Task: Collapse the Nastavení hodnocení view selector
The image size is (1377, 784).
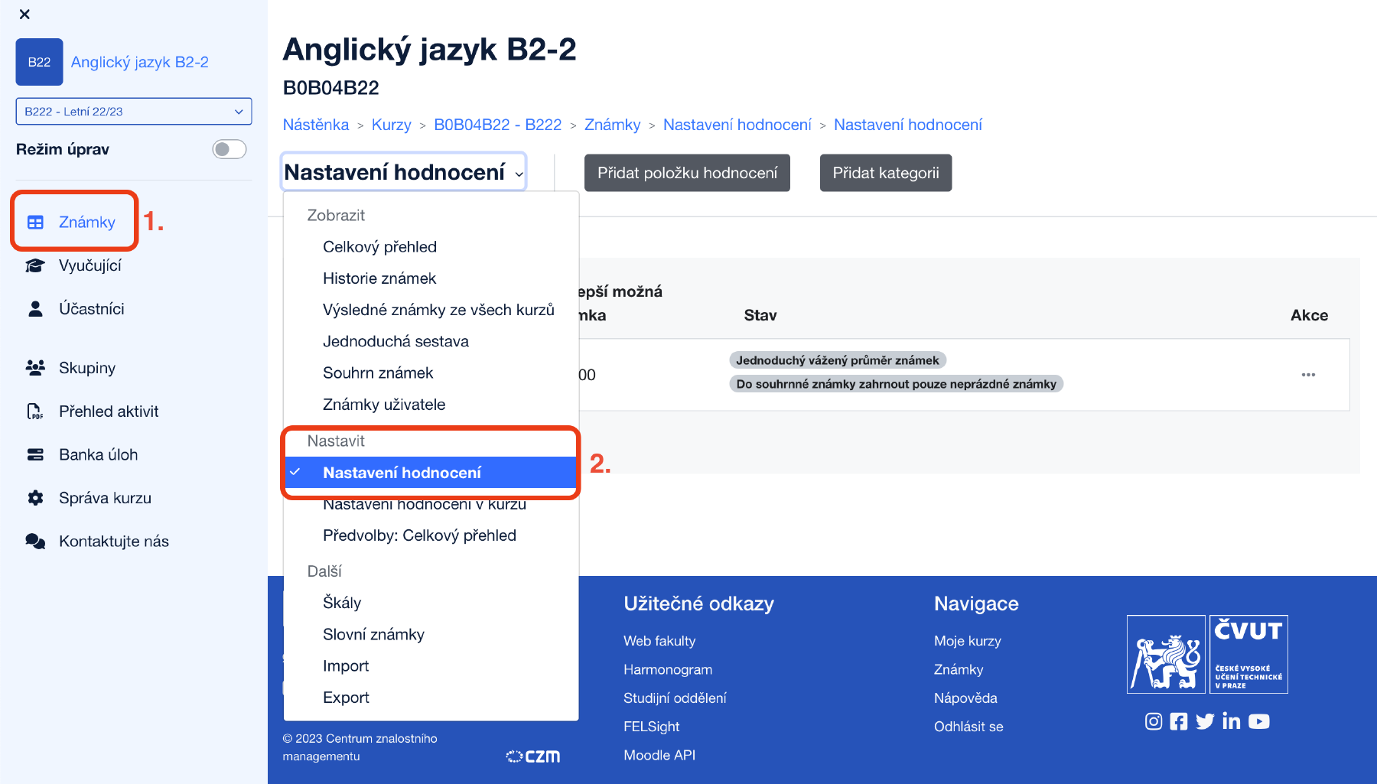Action: click(403, 172)
